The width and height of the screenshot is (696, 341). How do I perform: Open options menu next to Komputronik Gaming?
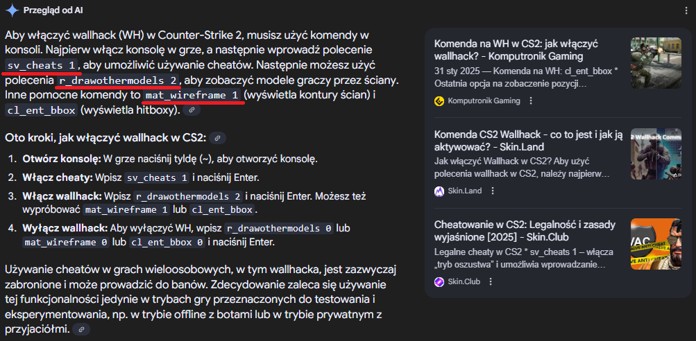[530, 100]
